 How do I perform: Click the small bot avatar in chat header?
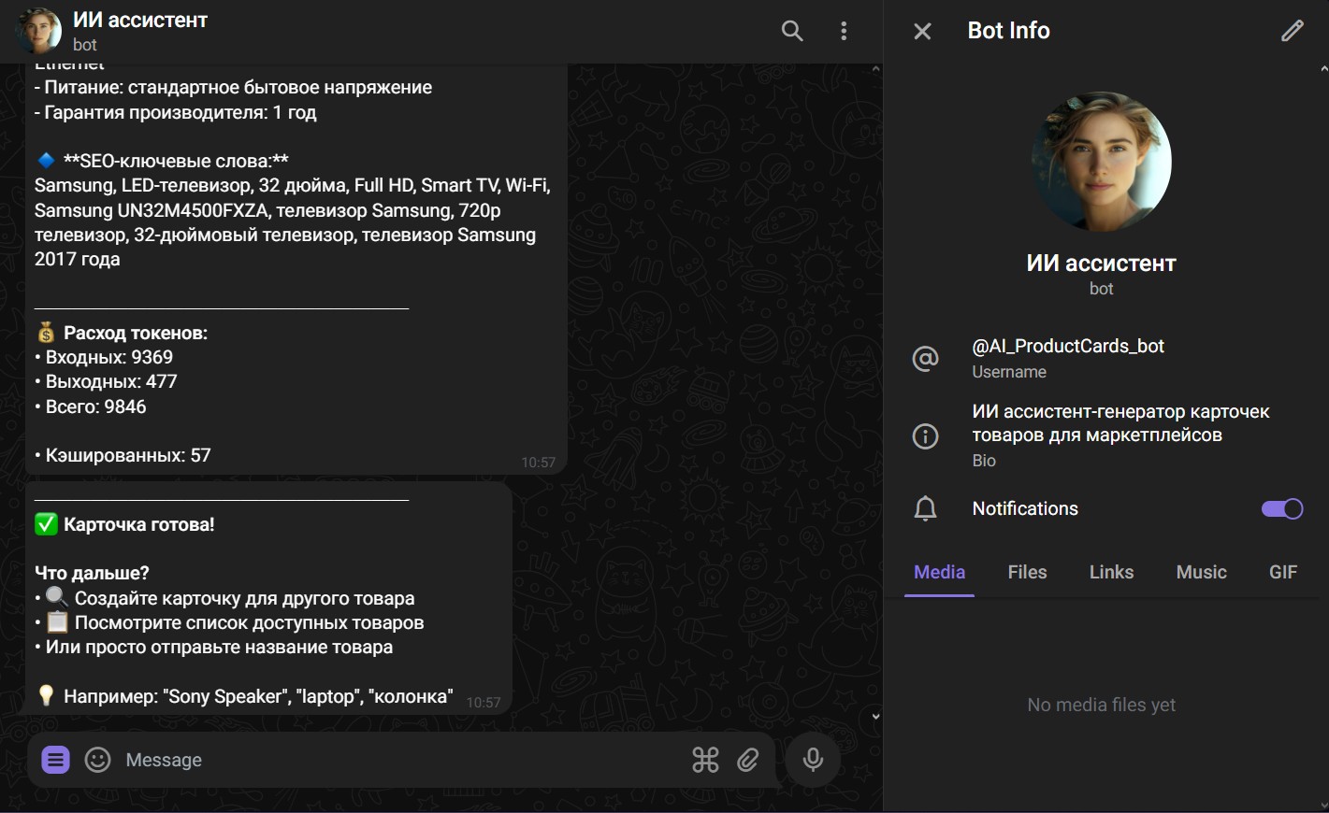39,31
